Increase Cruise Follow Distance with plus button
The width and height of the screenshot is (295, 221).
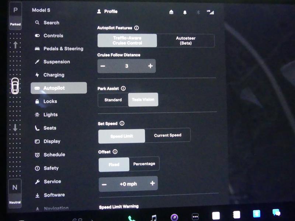tap(150, 66)
